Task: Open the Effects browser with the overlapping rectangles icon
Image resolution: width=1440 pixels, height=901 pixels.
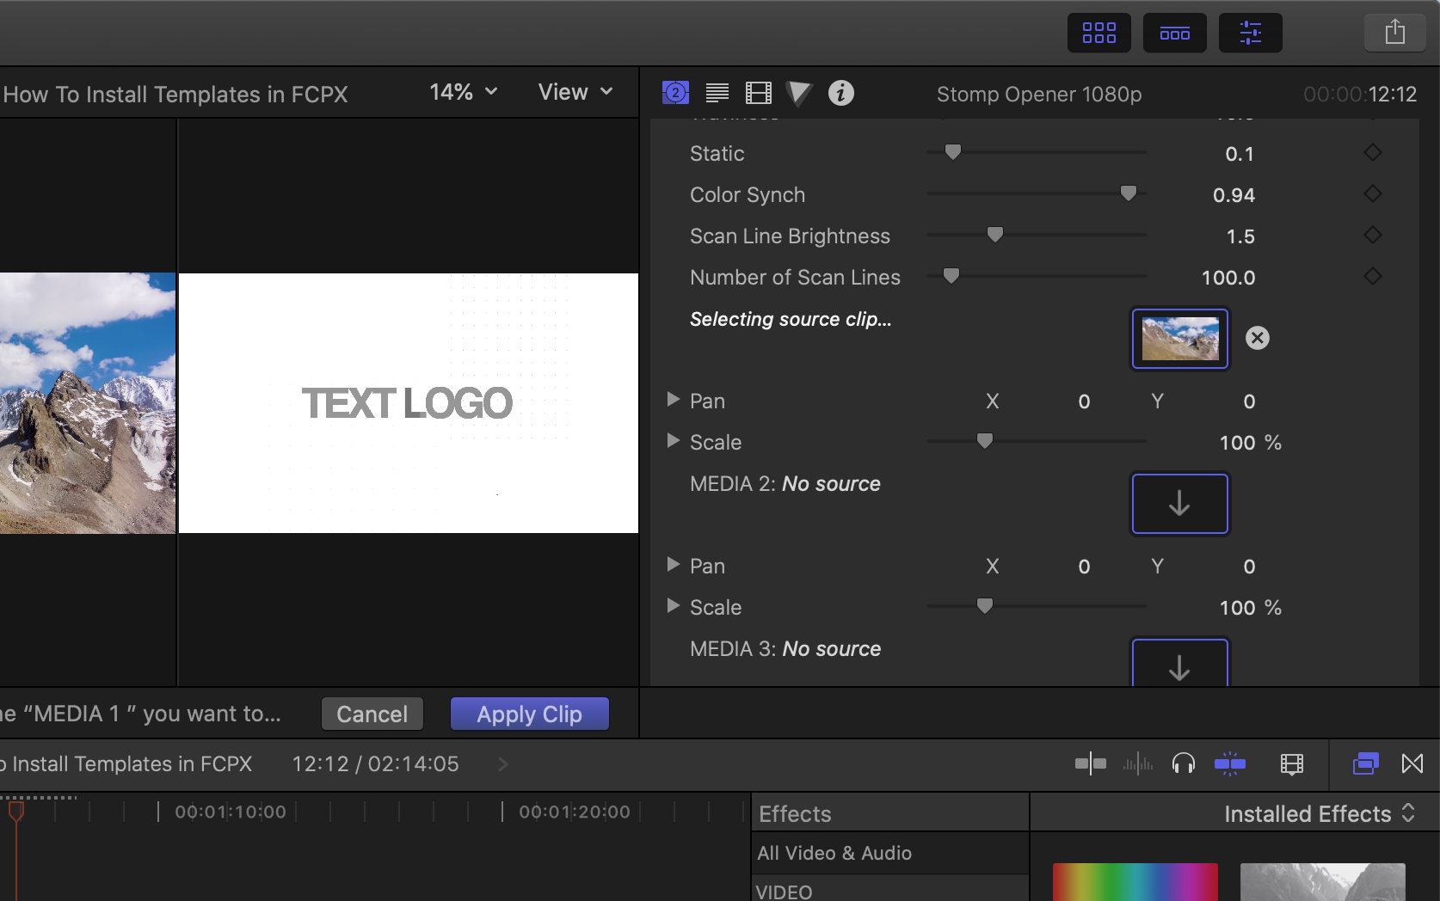Action: tap(1365, 763)
